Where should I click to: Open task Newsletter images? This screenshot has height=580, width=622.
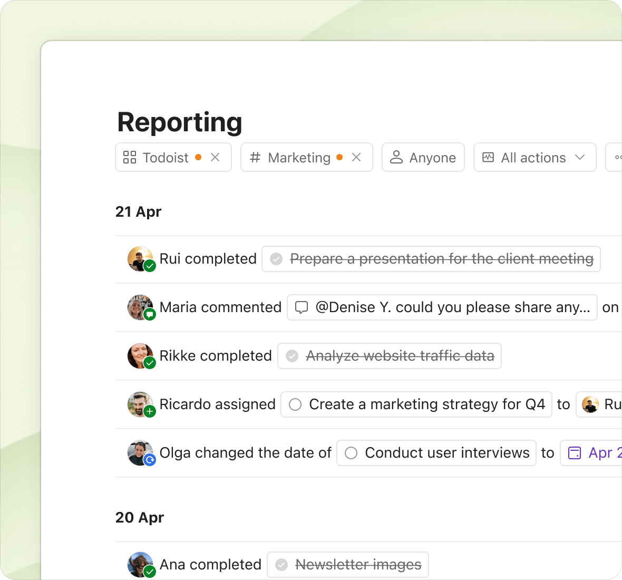(x=348, y=565)
